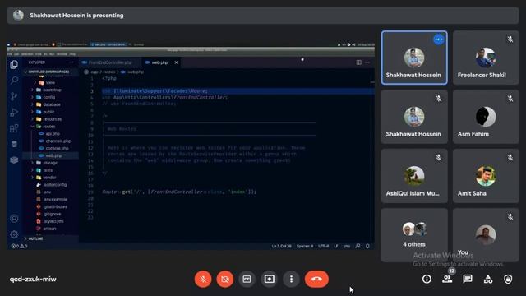The width and height of the screenshot is (526, 296).
Task: Click your own 'You' video tile
Action: click(x=486, y=234)
